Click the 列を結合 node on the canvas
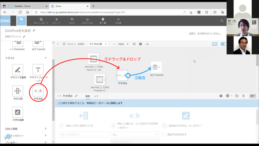This screenshot has height=146, width=259. point(122,75)
